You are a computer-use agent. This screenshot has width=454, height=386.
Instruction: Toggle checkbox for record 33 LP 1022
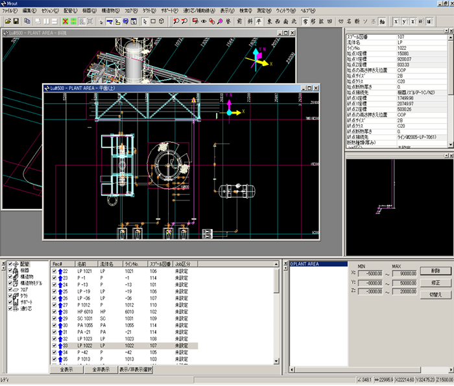click(55, 346)
